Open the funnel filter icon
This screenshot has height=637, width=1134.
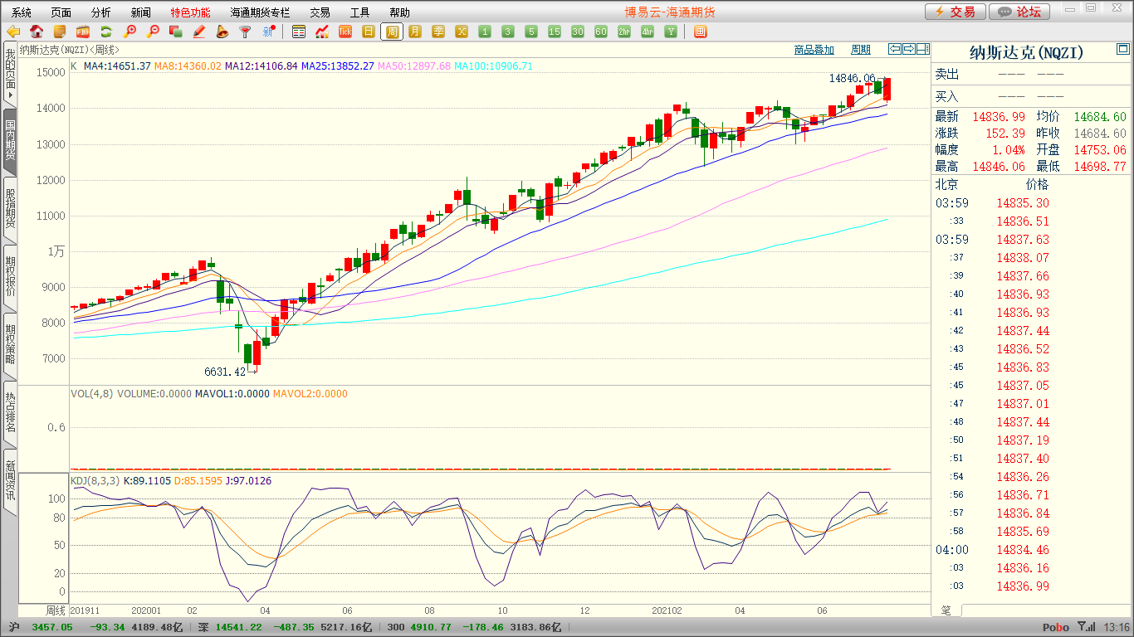pyautogui.click(x=246, y=32)
